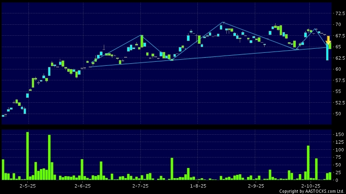346x194 pixels.
Task: Select the 2-6-25 date label
Action: [83, 185]
